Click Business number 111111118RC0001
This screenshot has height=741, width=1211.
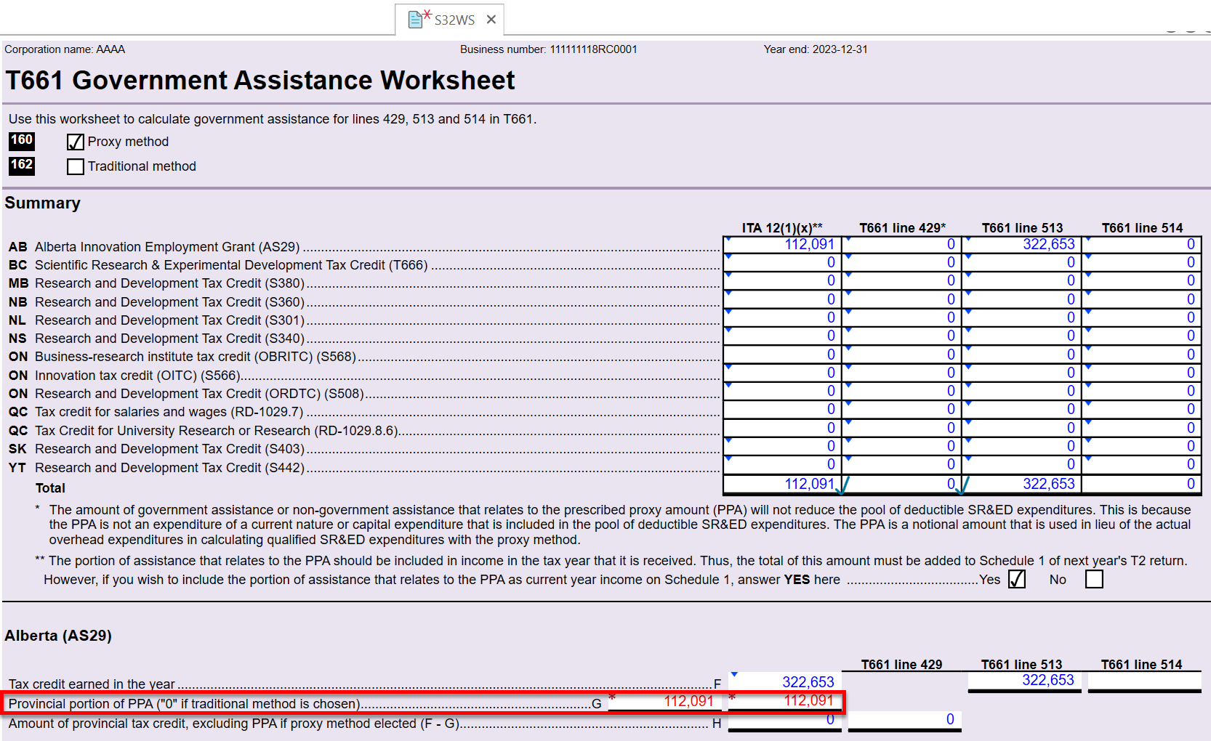(x=548, y=49)
